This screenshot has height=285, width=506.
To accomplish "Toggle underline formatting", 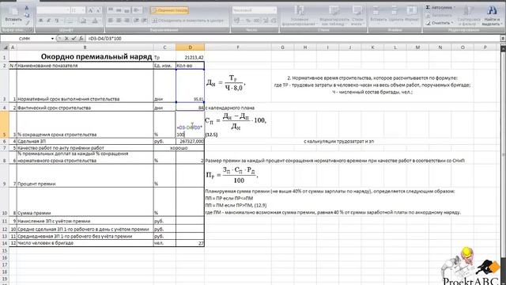I will (x=57, y=21).
